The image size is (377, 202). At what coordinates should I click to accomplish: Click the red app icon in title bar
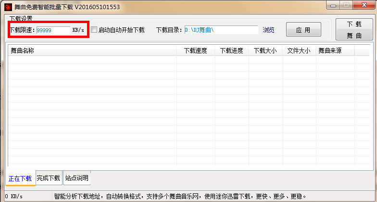(8, 7)
